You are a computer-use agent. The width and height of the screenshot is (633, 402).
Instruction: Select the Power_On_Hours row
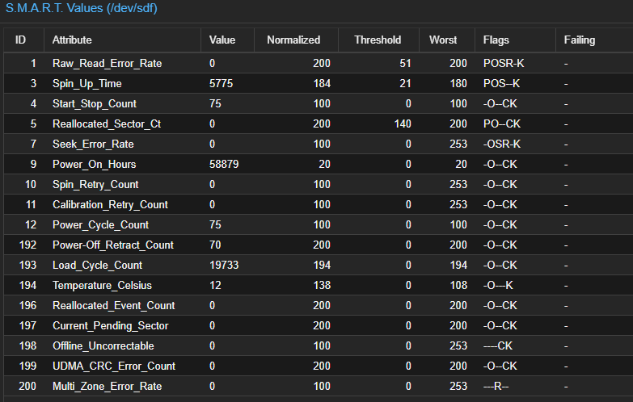click(319, 164)
